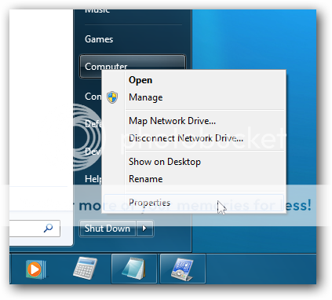Switch to the Notepad taskbar icon
Viewport: 332px width, 300px height.
pyautogui.click(x=134, y=269)
